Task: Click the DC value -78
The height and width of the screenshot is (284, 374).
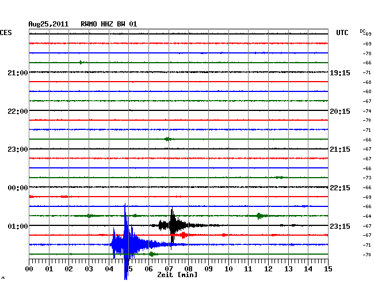Action: [x=367, y=53]
